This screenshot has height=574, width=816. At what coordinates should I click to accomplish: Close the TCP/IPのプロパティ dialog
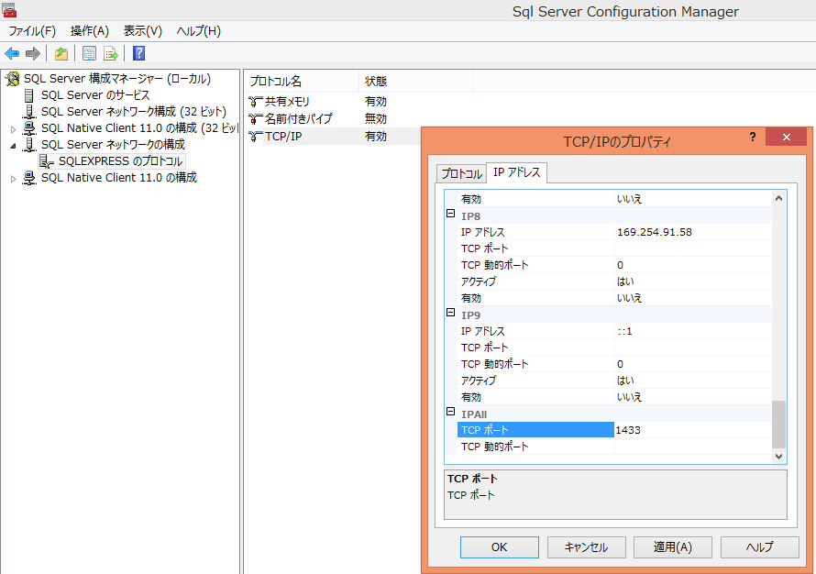(x=787, y=137)
